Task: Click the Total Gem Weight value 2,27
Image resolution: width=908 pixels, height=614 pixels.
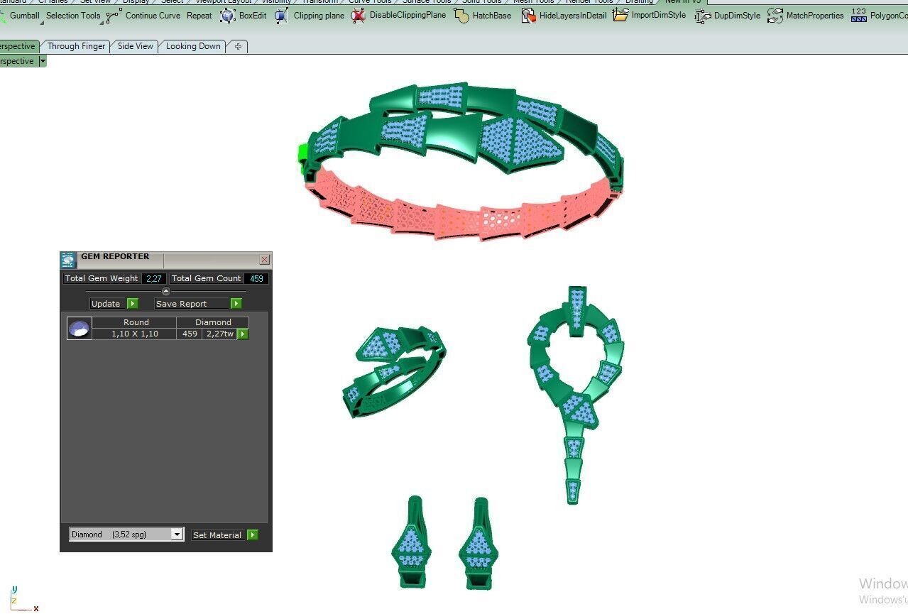Action: tap(153, 278)
